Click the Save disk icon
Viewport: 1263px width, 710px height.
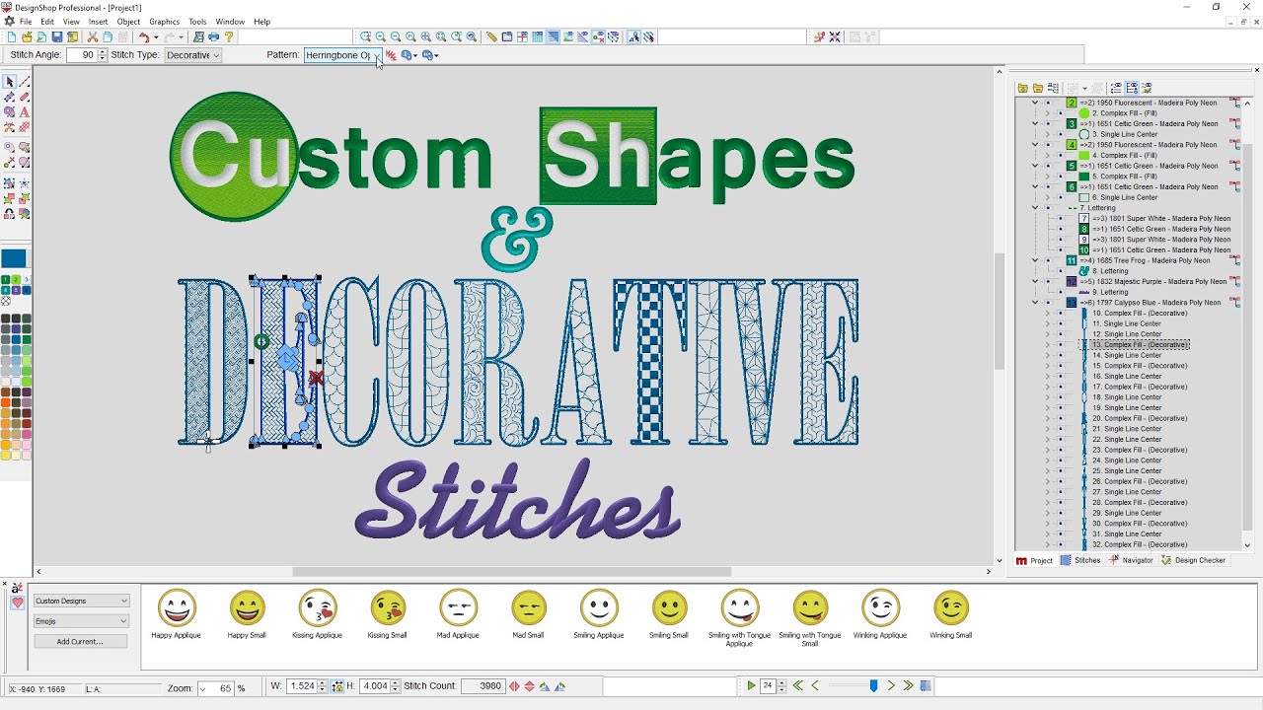[57, 37]
